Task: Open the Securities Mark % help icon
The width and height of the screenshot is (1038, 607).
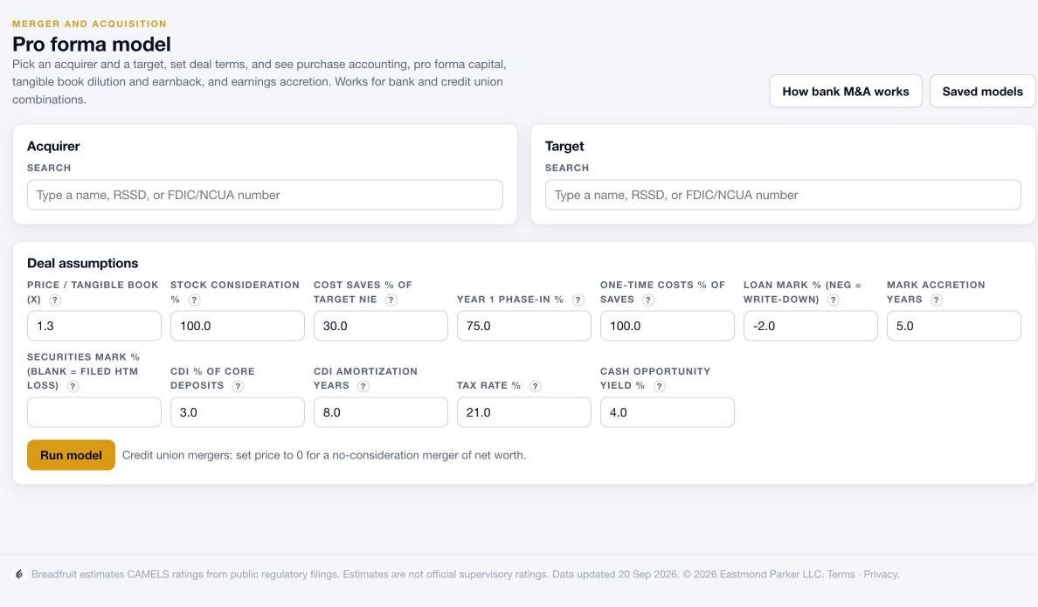Action: pyautogui.click(x=73, y=386)
